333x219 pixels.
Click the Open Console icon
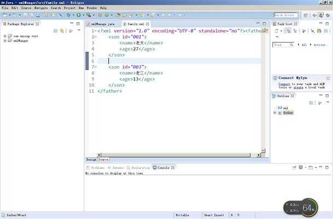click(311, 168)
